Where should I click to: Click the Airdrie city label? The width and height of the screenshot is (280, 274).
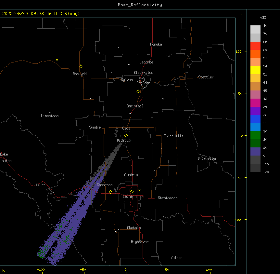(x=131, y=175)
